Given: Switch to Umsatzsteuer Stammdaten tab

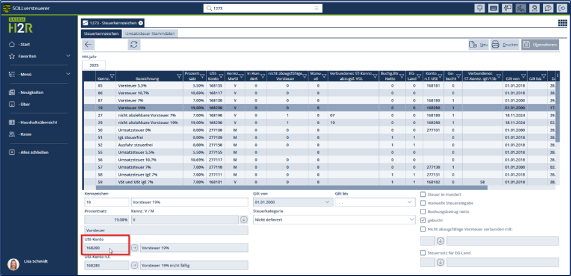Looking at the screenshot, I should (150, 34).
